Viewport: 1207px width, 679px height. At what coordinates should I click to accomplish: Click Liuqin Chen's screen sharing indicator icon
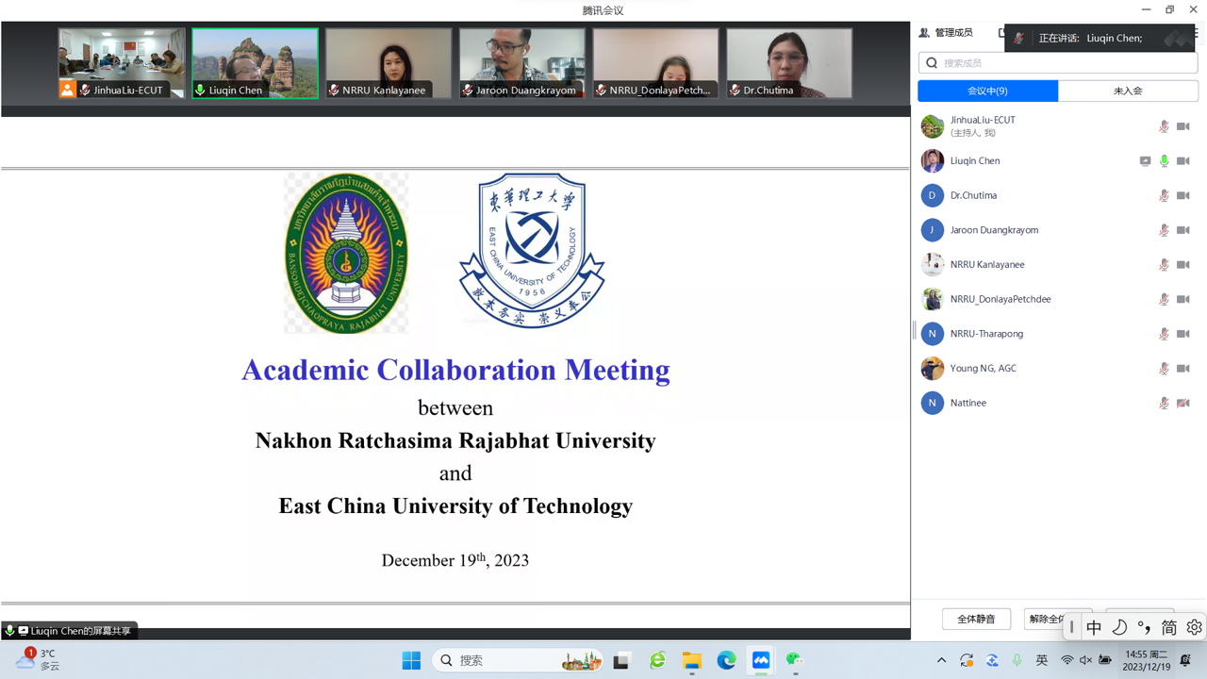coord(1145,161)
